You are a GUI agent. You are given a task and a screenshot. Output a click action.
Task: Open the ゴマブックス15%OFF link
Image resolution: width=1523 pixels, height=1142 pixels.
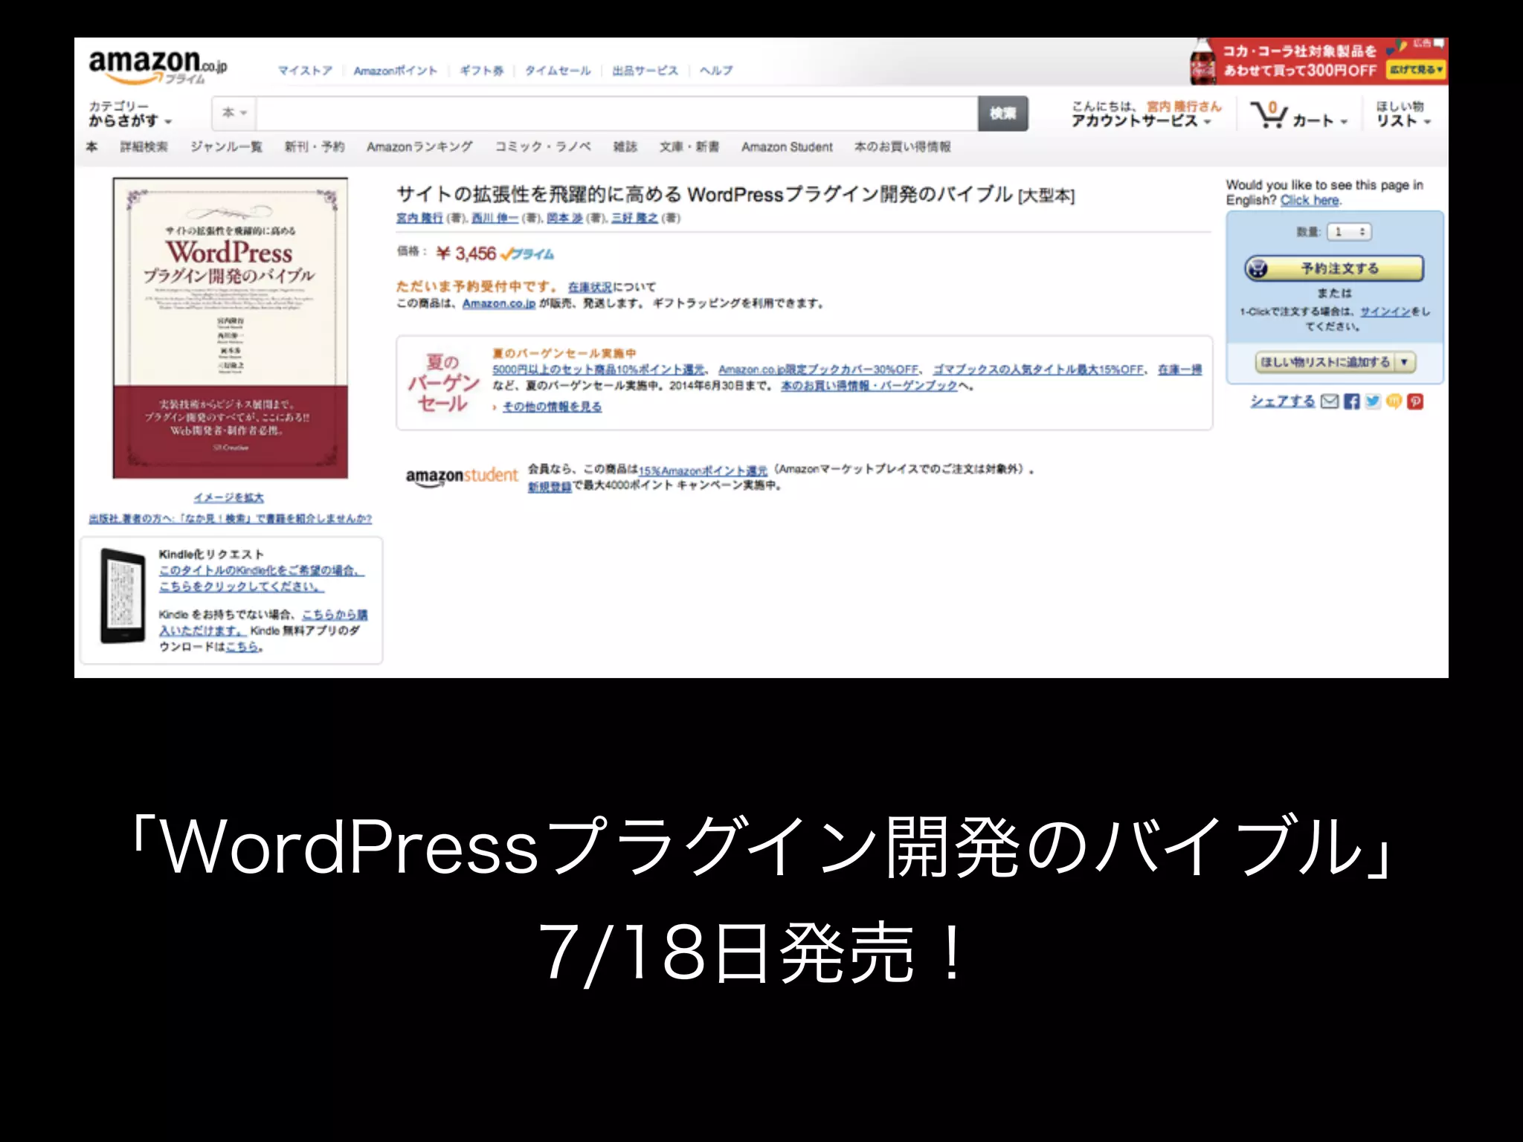[x=1038, y=370]
